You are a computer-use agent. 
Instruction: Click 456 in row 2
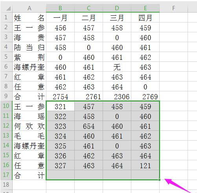coord(60,28)
